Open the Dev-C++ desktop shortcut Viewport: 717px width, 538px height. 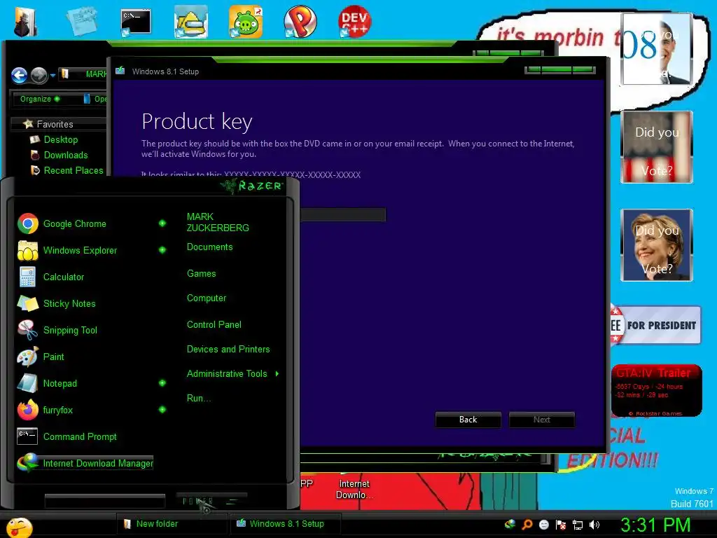[354, 21]
